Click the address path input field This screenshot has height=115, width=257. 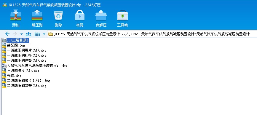tap(152, 34)
